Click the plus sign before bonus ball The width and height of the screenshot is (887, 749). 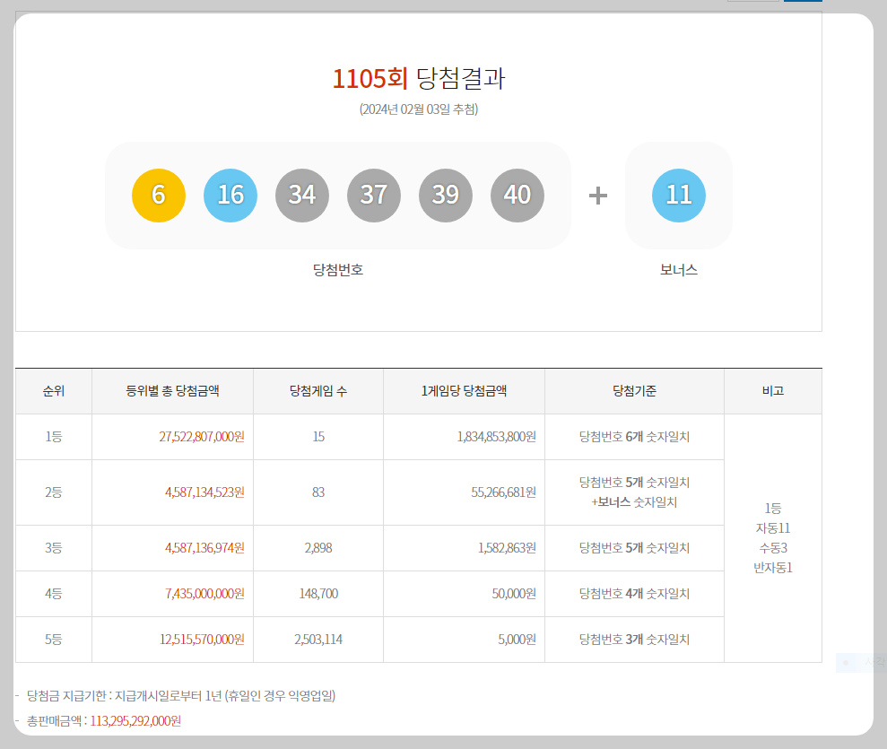click(598, 196)
